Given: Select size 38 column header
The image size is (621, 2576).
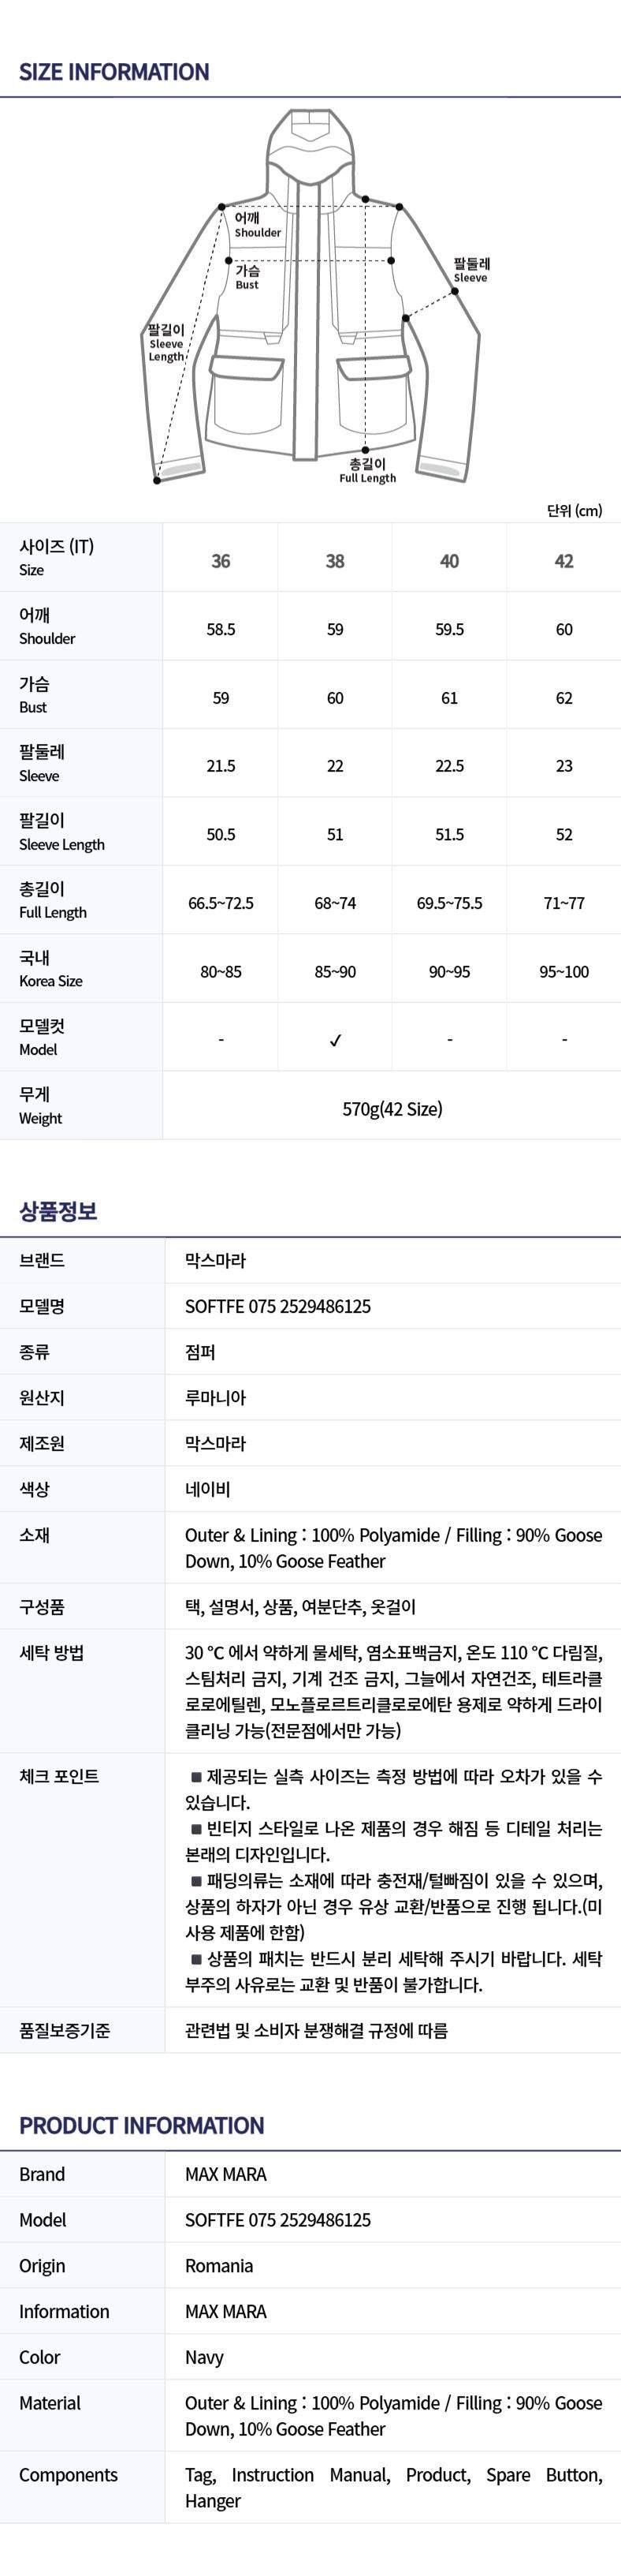Looking at the screenshot, I should pos(336,561).
